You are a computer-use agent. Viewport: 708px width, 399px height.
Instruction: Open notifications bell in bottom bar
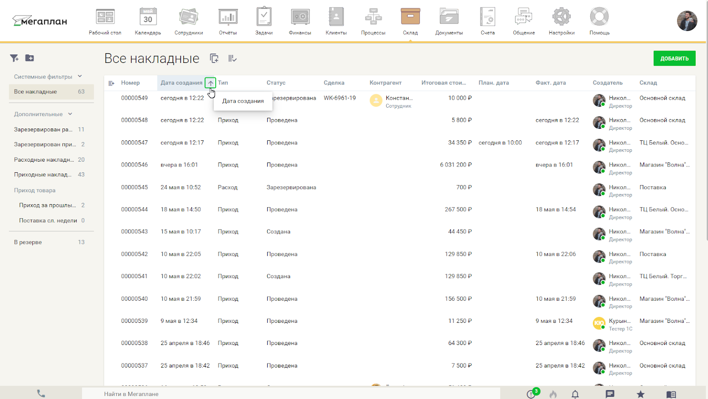click(x=575, y=394)
